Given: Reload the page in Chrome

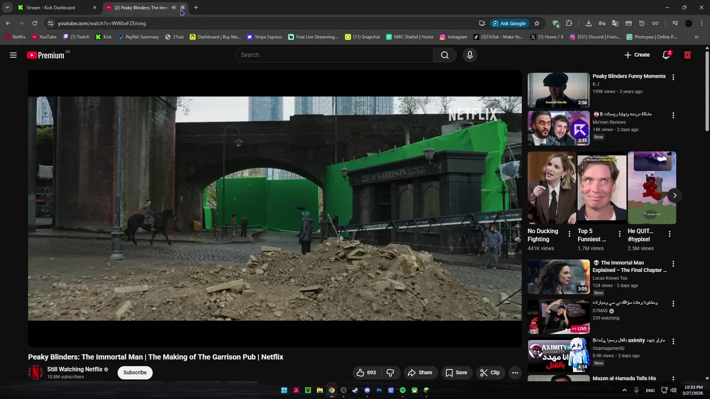Looking at the screenshot, I should click(x=34, y=23).
